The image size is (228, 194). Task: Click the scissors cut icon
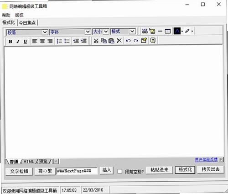coord(96,41)
